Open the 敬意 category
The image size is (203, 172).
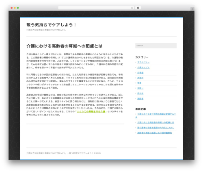tap(139, 83)
